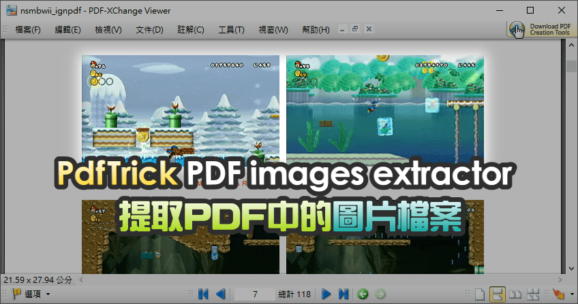The image size is (578, 304).
Task: Click the page size 21.59 x 27.94 公分 text
Action: [37, 280]
